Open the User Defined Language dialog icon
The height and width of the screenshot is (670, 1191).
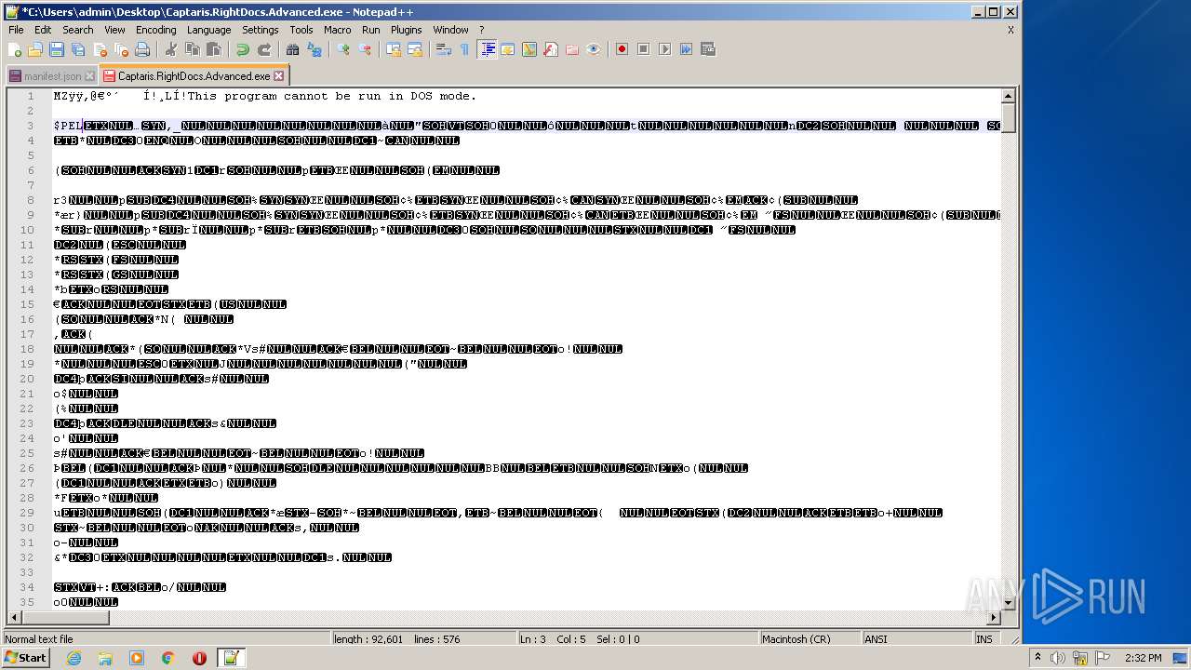tap(507, 49)
